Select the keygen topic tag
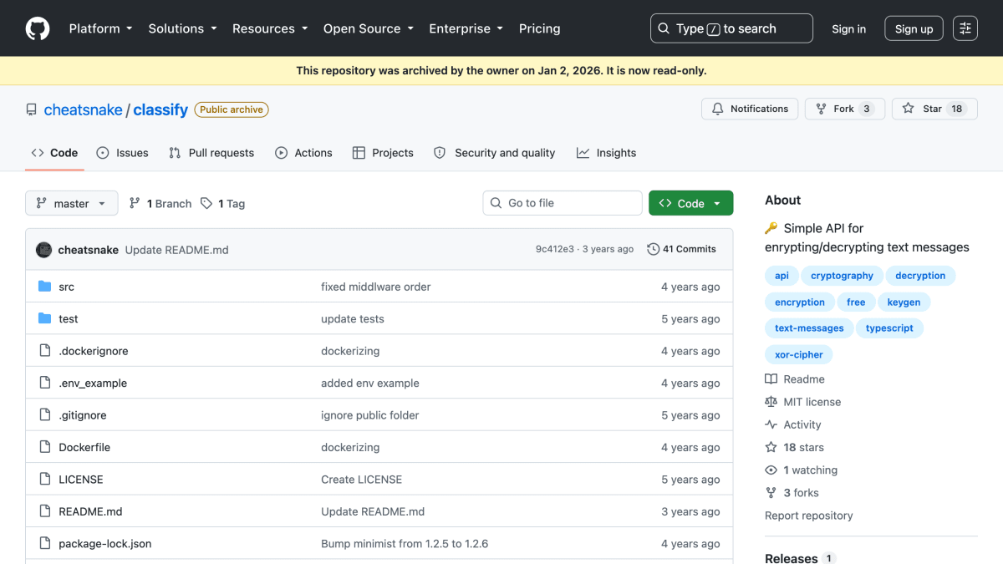The height and width of the screenshot is (564, 1003). tap(904, 302)
